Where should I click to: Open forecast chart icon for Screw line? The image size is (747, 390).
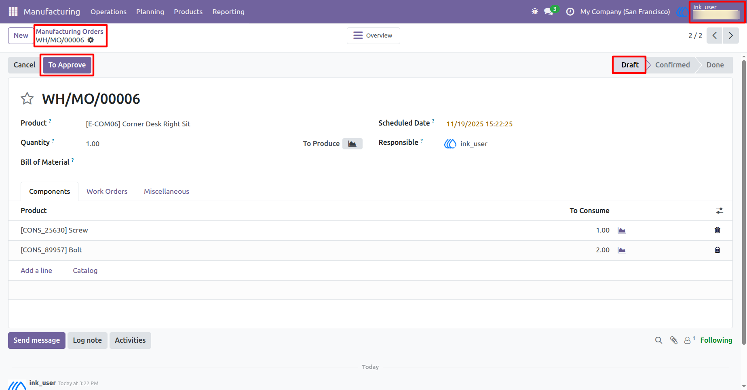pos(622,230)
